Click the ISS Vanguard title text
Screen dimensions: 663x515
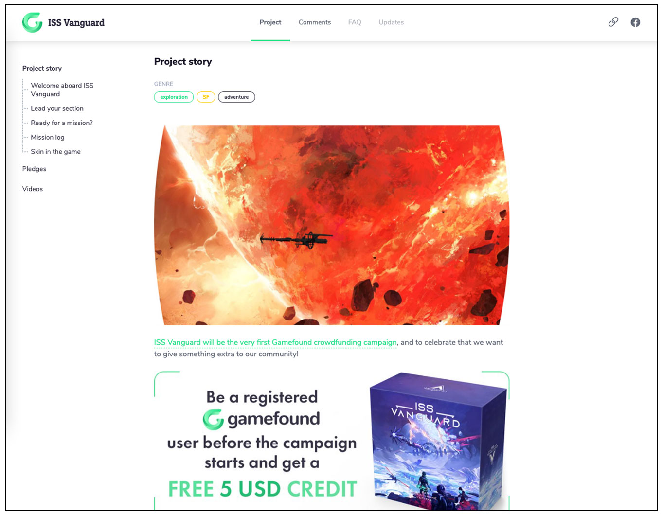pyautogui.click(x=76, y=22)
